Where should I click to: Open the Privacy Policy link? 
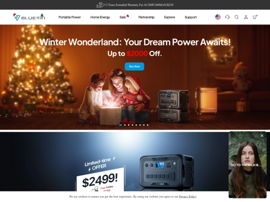[187, 197]
